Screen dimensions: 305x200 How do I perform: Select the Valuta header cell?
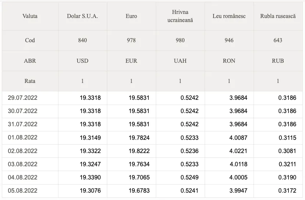tap(30, 16)
